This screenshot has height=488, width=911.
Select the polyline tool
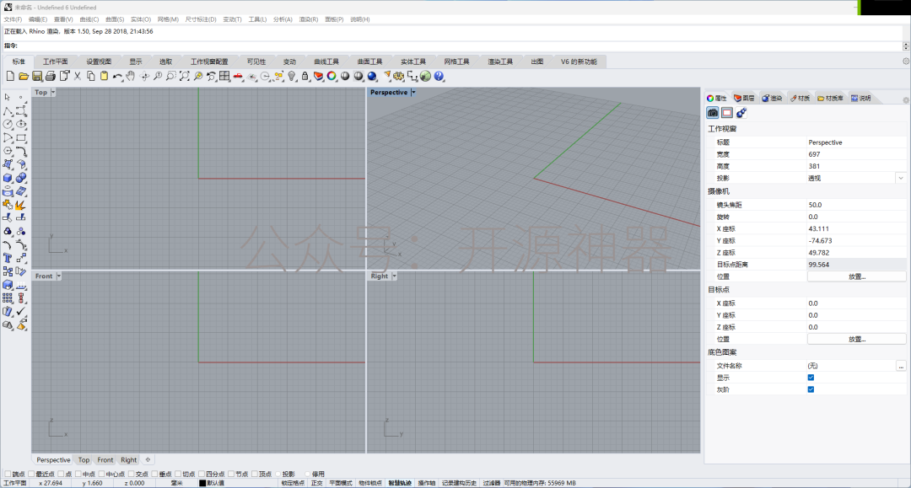pos(8,110)
